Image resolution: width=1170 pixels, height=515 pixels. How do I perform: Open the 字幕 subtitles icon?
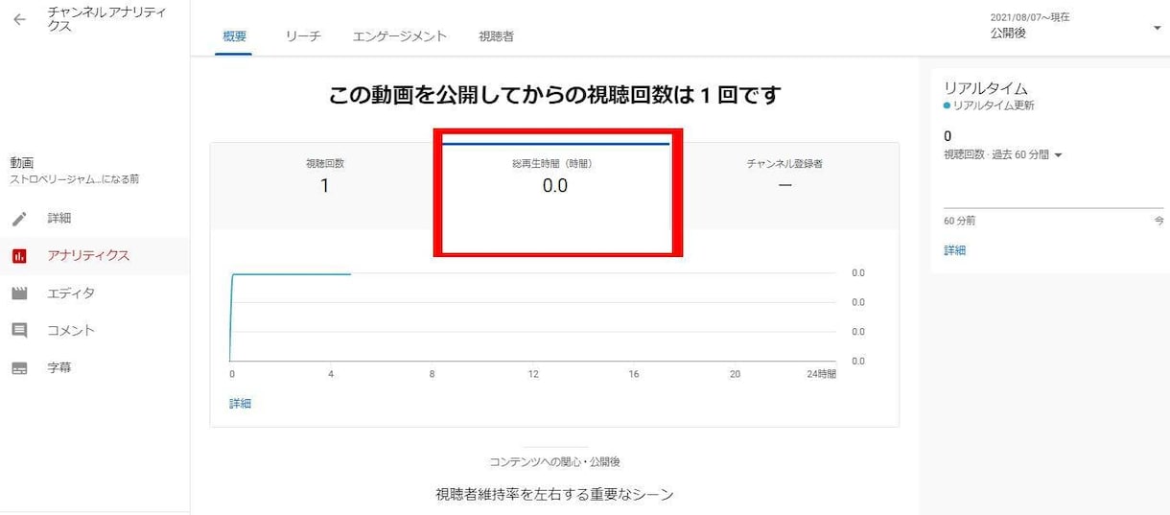pos(19,368)
